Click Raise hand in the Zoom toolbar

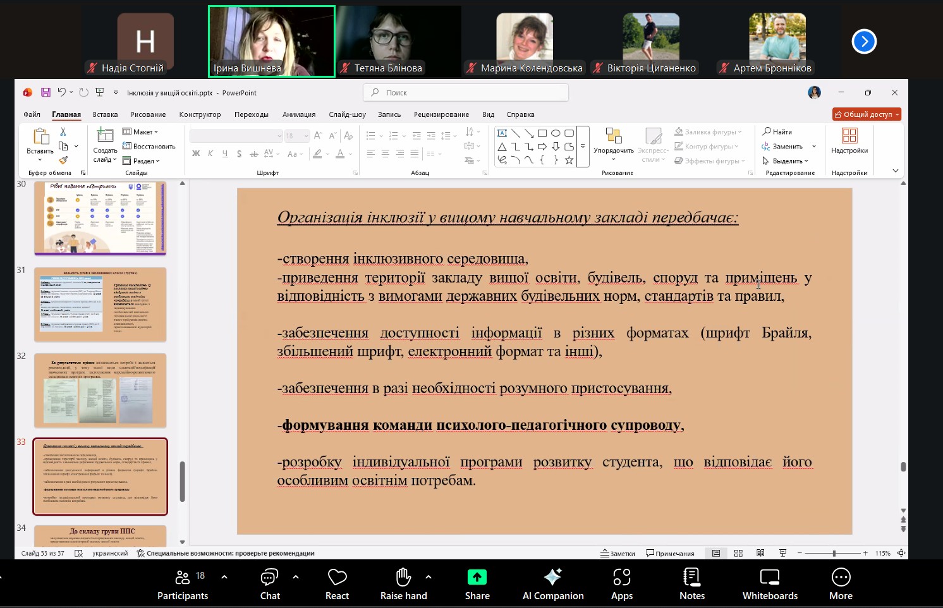pos(404,583)
